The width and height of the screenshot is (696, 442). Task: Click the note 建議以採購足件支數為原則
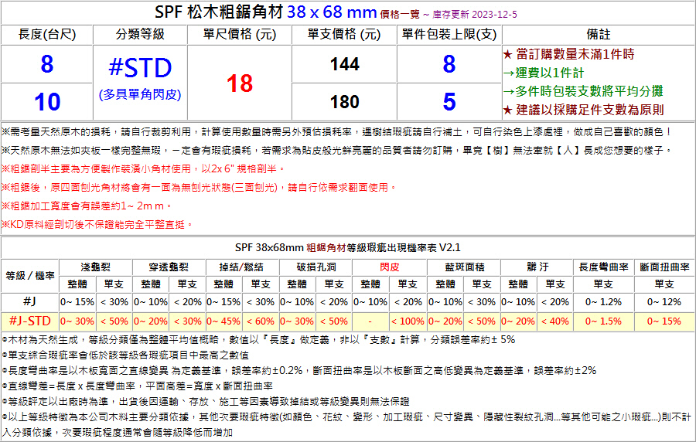click(583, 110)
